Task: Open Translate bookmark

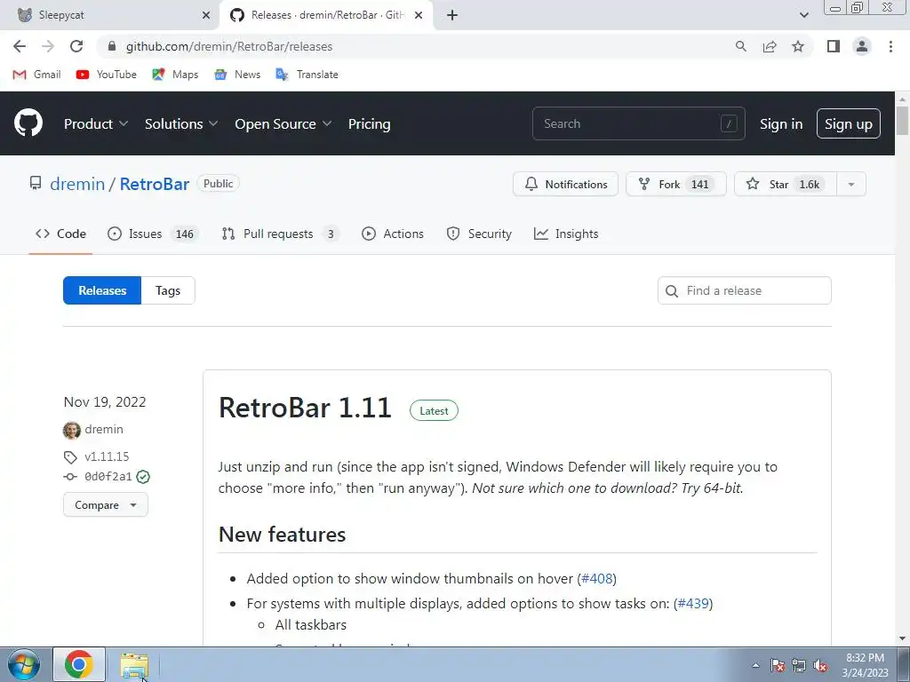Action: 307,75
